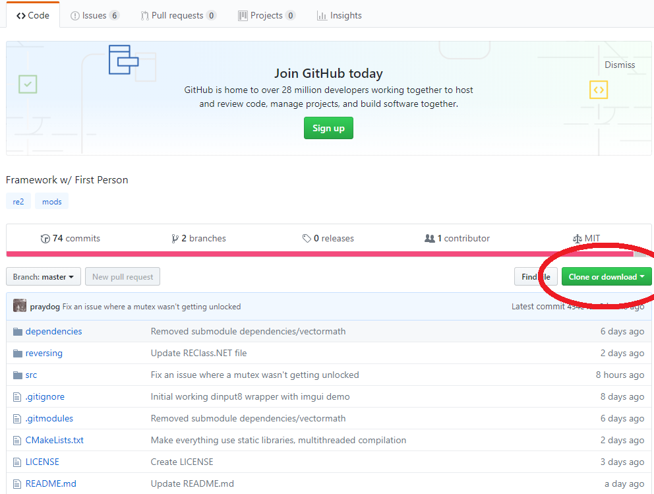Click the LICENSE file icon
The height and width of the screenshot is (494, 654).
point(17,462)
